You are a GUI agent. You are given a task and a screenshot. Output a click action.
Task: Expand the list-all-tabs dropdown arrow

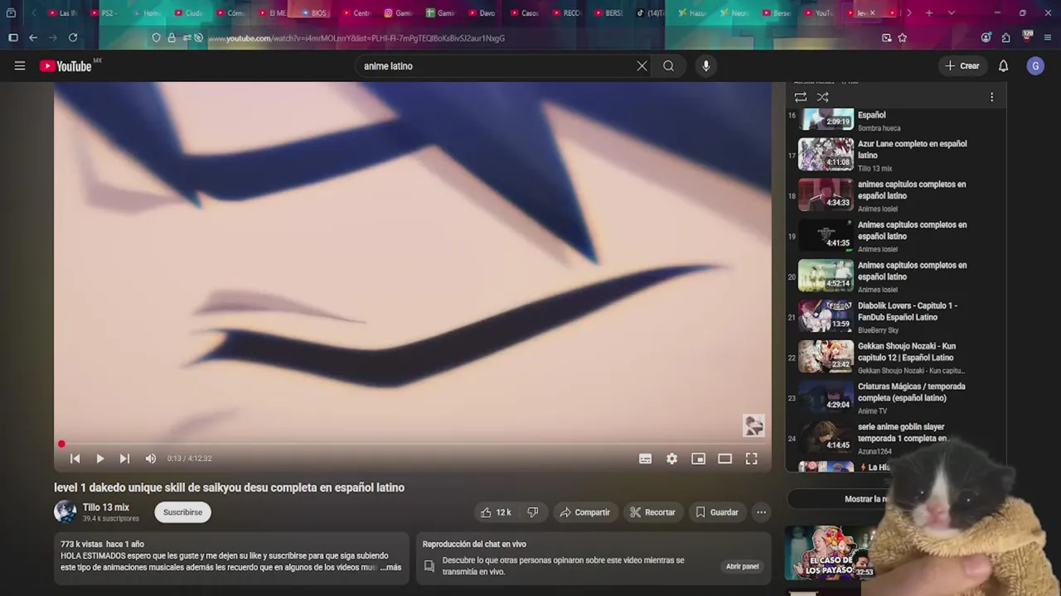coord(951,13)
